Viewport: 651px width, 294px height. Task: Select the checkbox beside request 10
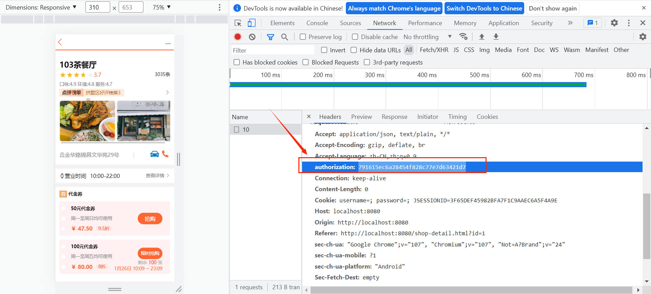point(237,129)
